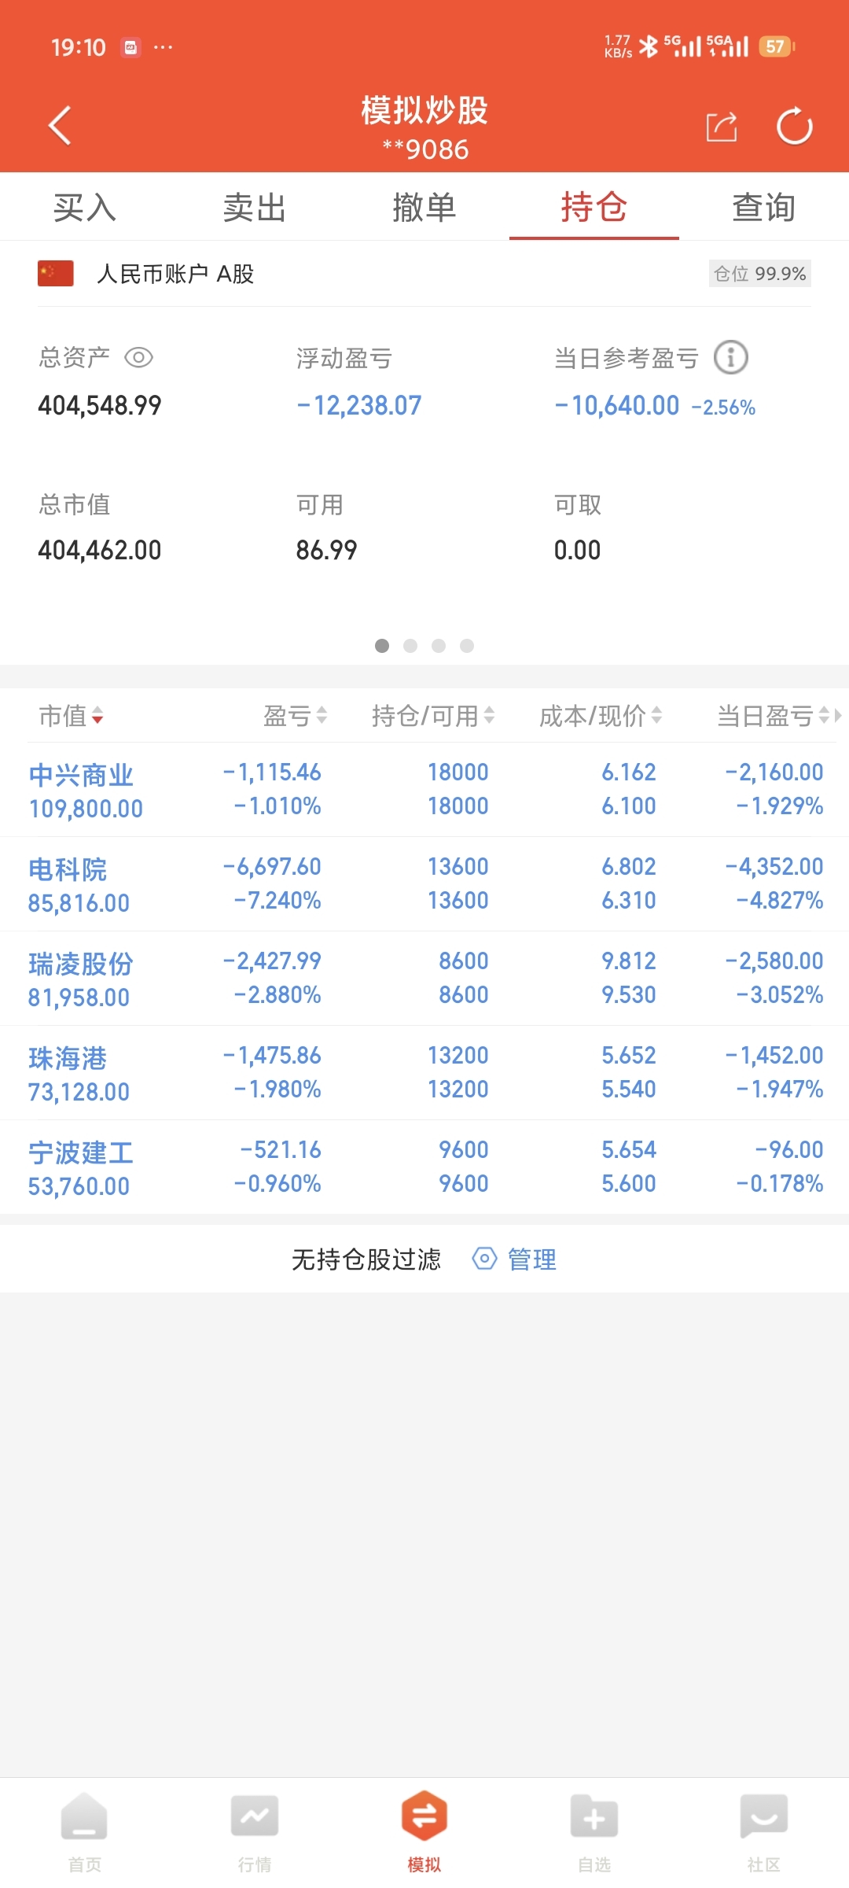Tap total market value 404,462.00
This screenshot has width=849, height=1888.
(100, 550)
